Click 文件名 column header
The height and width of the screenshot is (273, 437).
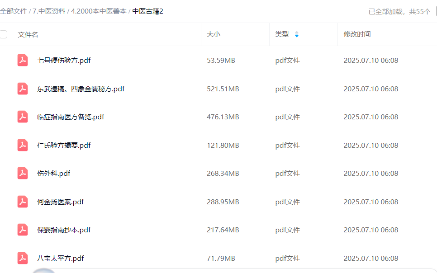pos(28,34)
